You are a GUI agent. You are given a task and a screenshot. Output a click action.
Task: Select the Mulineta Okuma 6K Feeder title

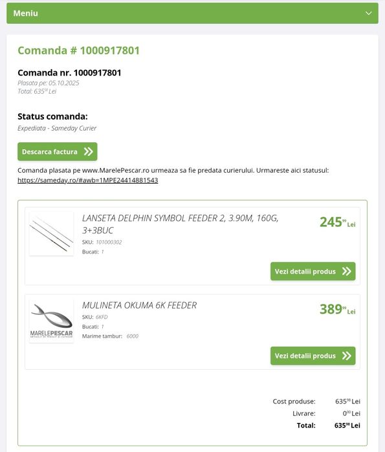point(139,305)
